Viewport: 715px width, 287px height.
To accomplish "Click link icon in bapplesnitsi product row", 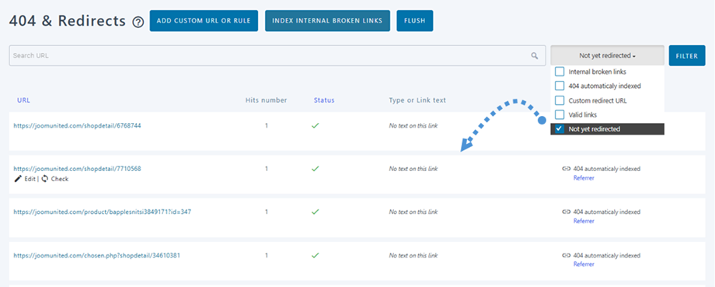I will pyautogui.click(x=567, y=212).
